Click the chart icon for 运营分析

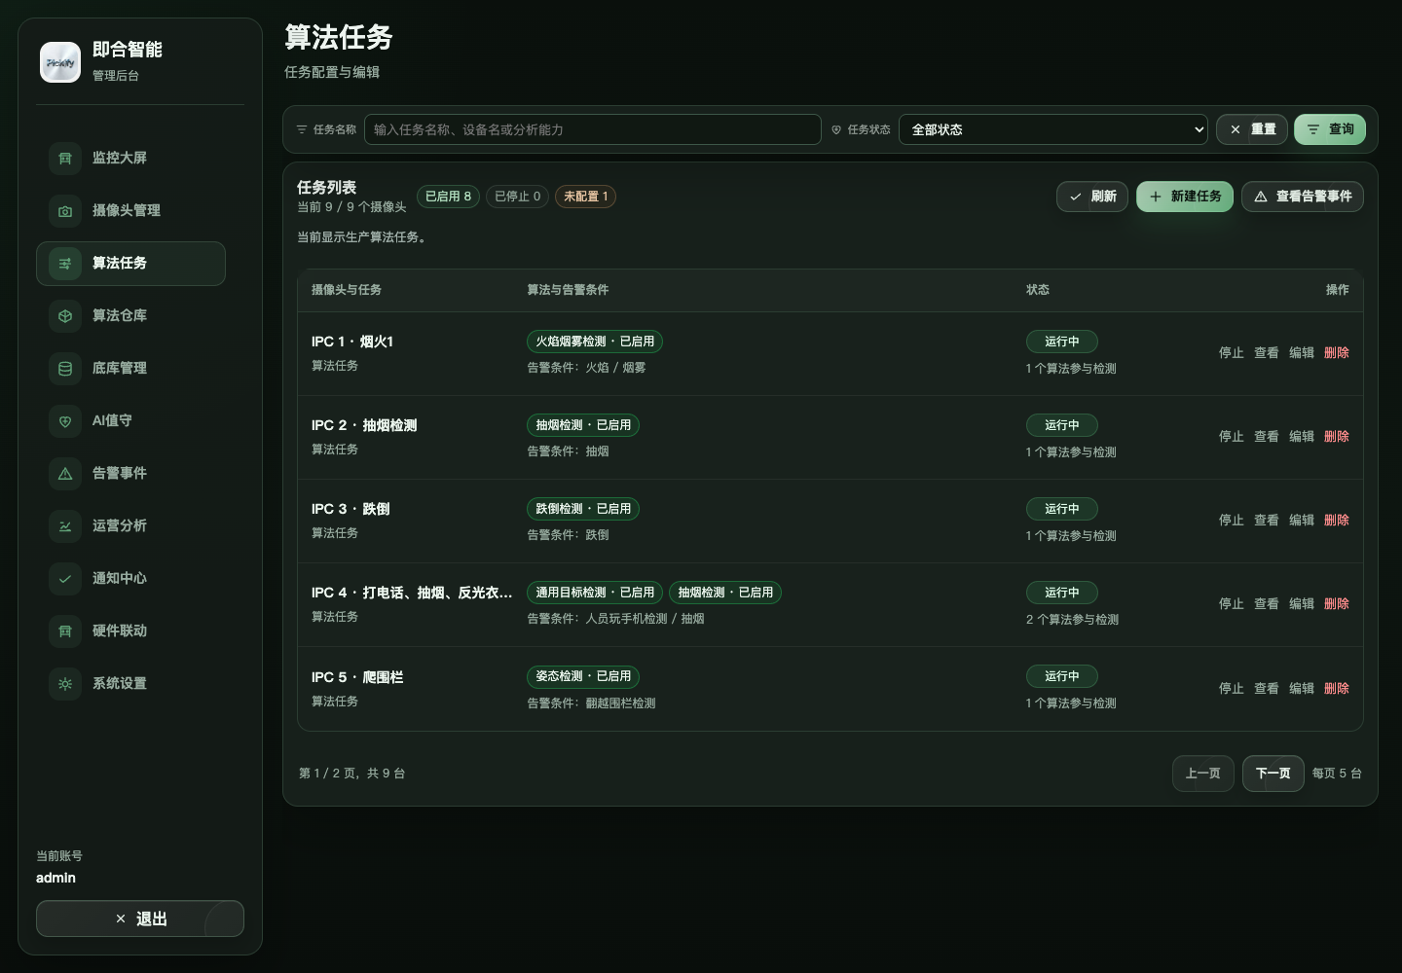(x=65, y=525)
